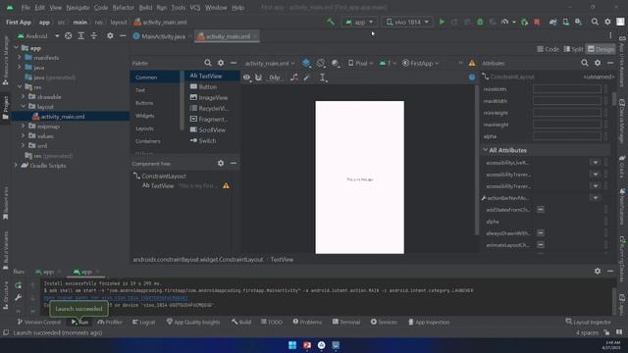Open the Refactor menu
This screenshot has height=353, width=628.
(123, 7)
